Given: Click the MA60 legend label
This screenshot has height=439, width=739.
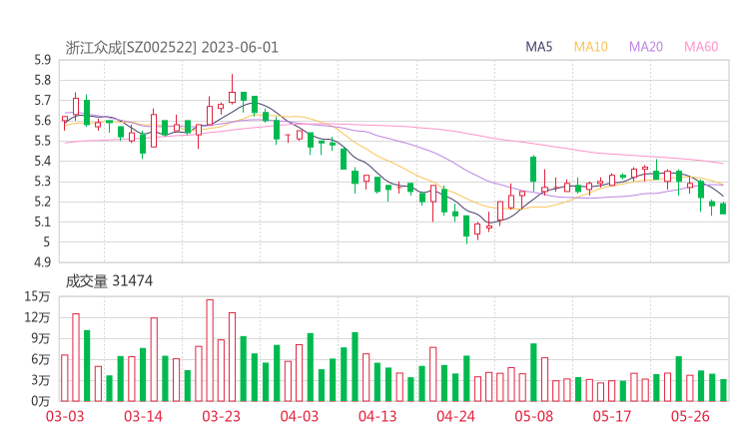Looking at the screenshot, I should (x=701, y=47).
